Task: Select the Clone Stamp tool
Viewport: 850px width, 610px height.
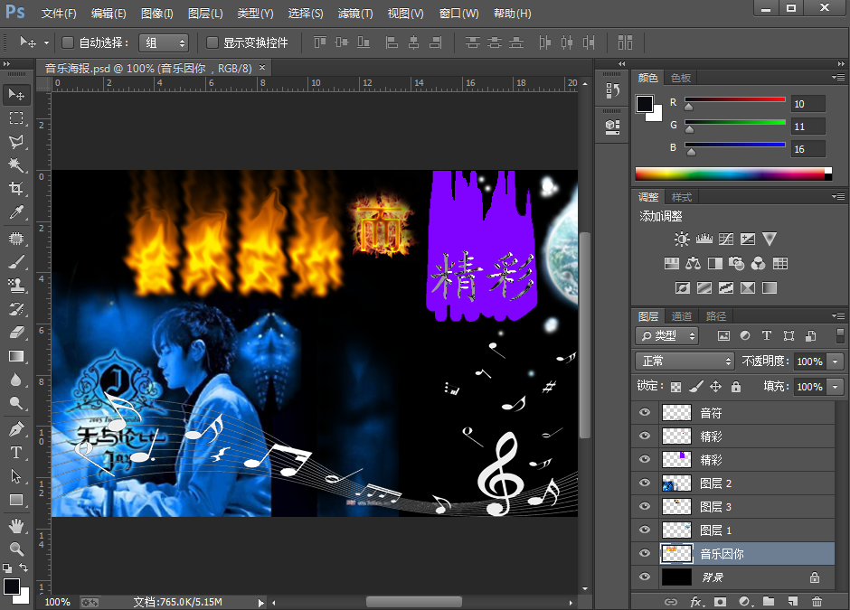Action: (16, 285)
